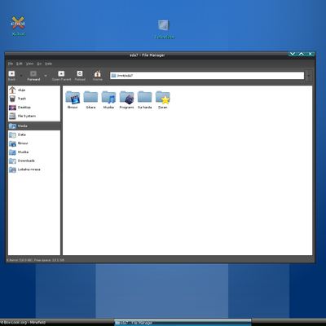Open the Edit menu
Image resolution: width=326 pixels, height=326 pixels.
coord(20,64)
